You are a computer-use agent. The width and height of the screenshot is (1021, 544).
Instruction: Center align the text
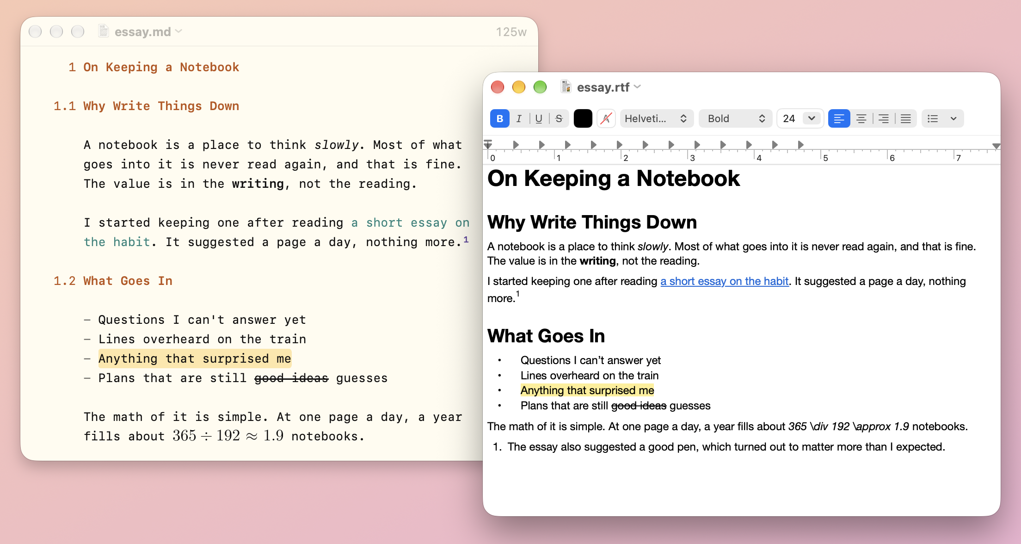861,119
